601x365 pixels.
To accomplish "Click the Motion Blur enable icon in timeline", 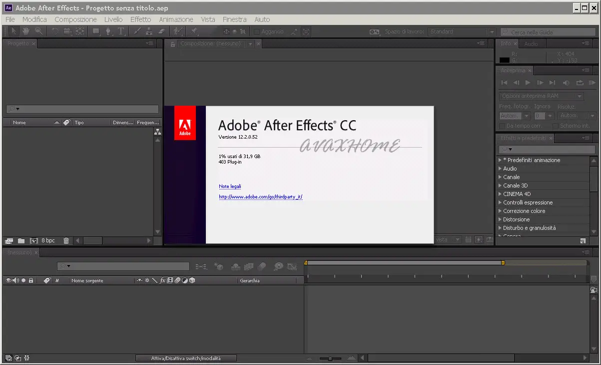I will [x=262, y=267].
